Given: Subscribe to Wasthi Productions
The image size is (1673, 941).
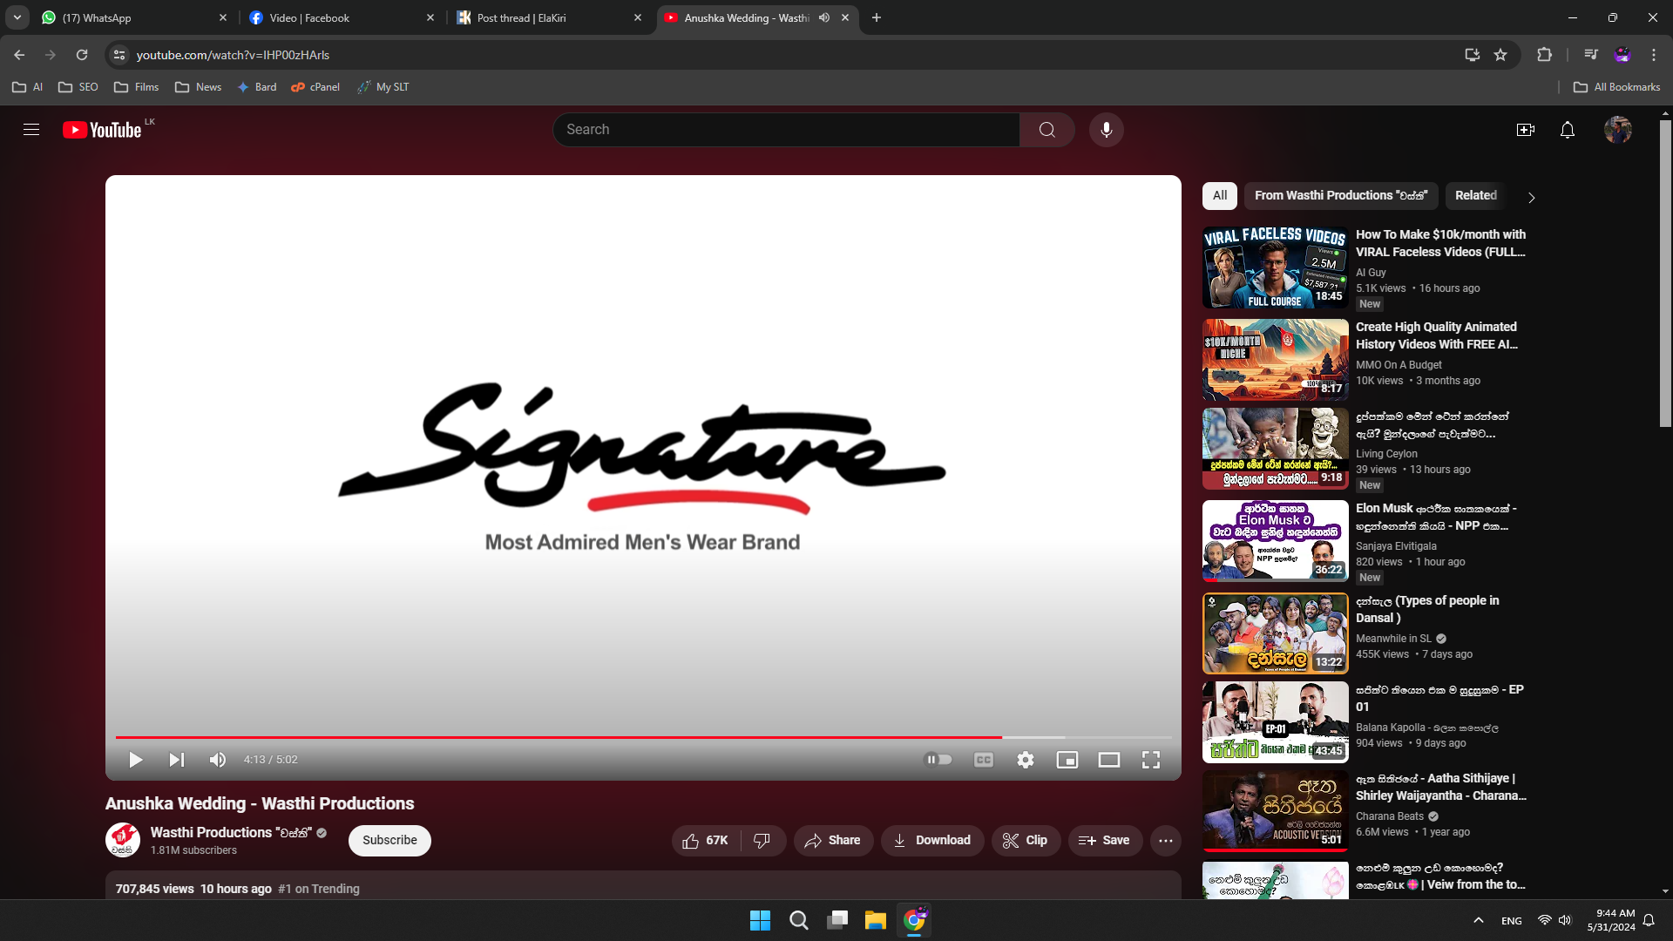Looking at the screenshot, I should click(x=389, y=841).
